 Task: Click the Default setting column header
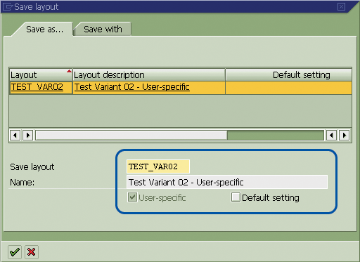pyautogui.click(x=288, y=75)
